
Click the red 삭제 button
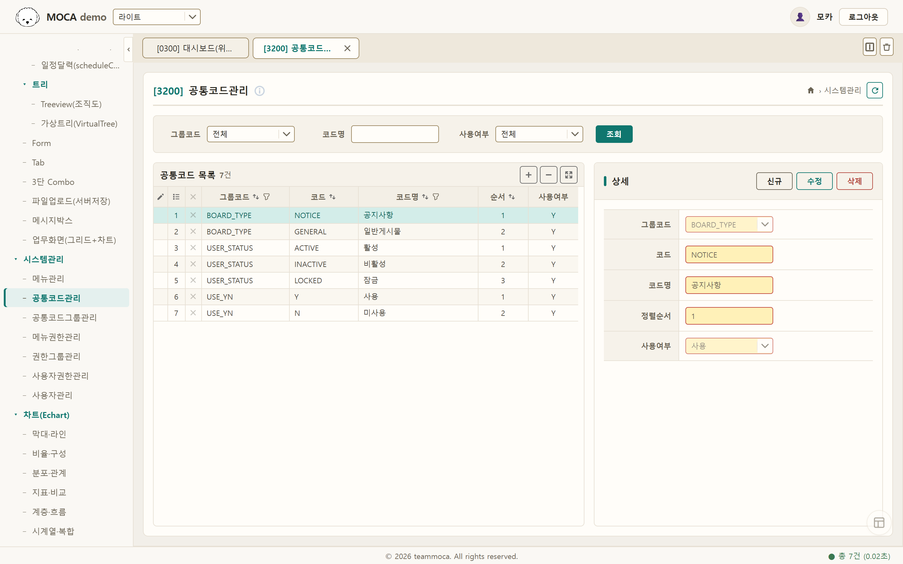click(854, 181)
